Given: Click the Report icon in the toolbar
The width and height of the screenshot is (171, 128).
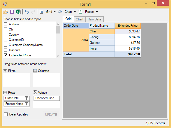Looking at the screenshot, I should pos(80,12).
